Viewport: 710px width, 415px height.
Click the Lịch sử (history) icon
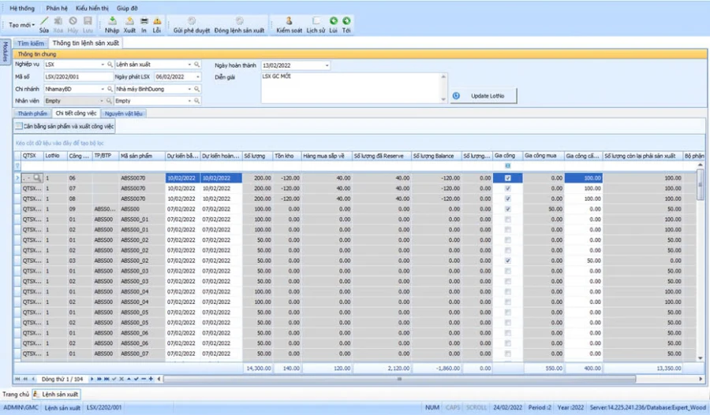(x=316, y=21)
